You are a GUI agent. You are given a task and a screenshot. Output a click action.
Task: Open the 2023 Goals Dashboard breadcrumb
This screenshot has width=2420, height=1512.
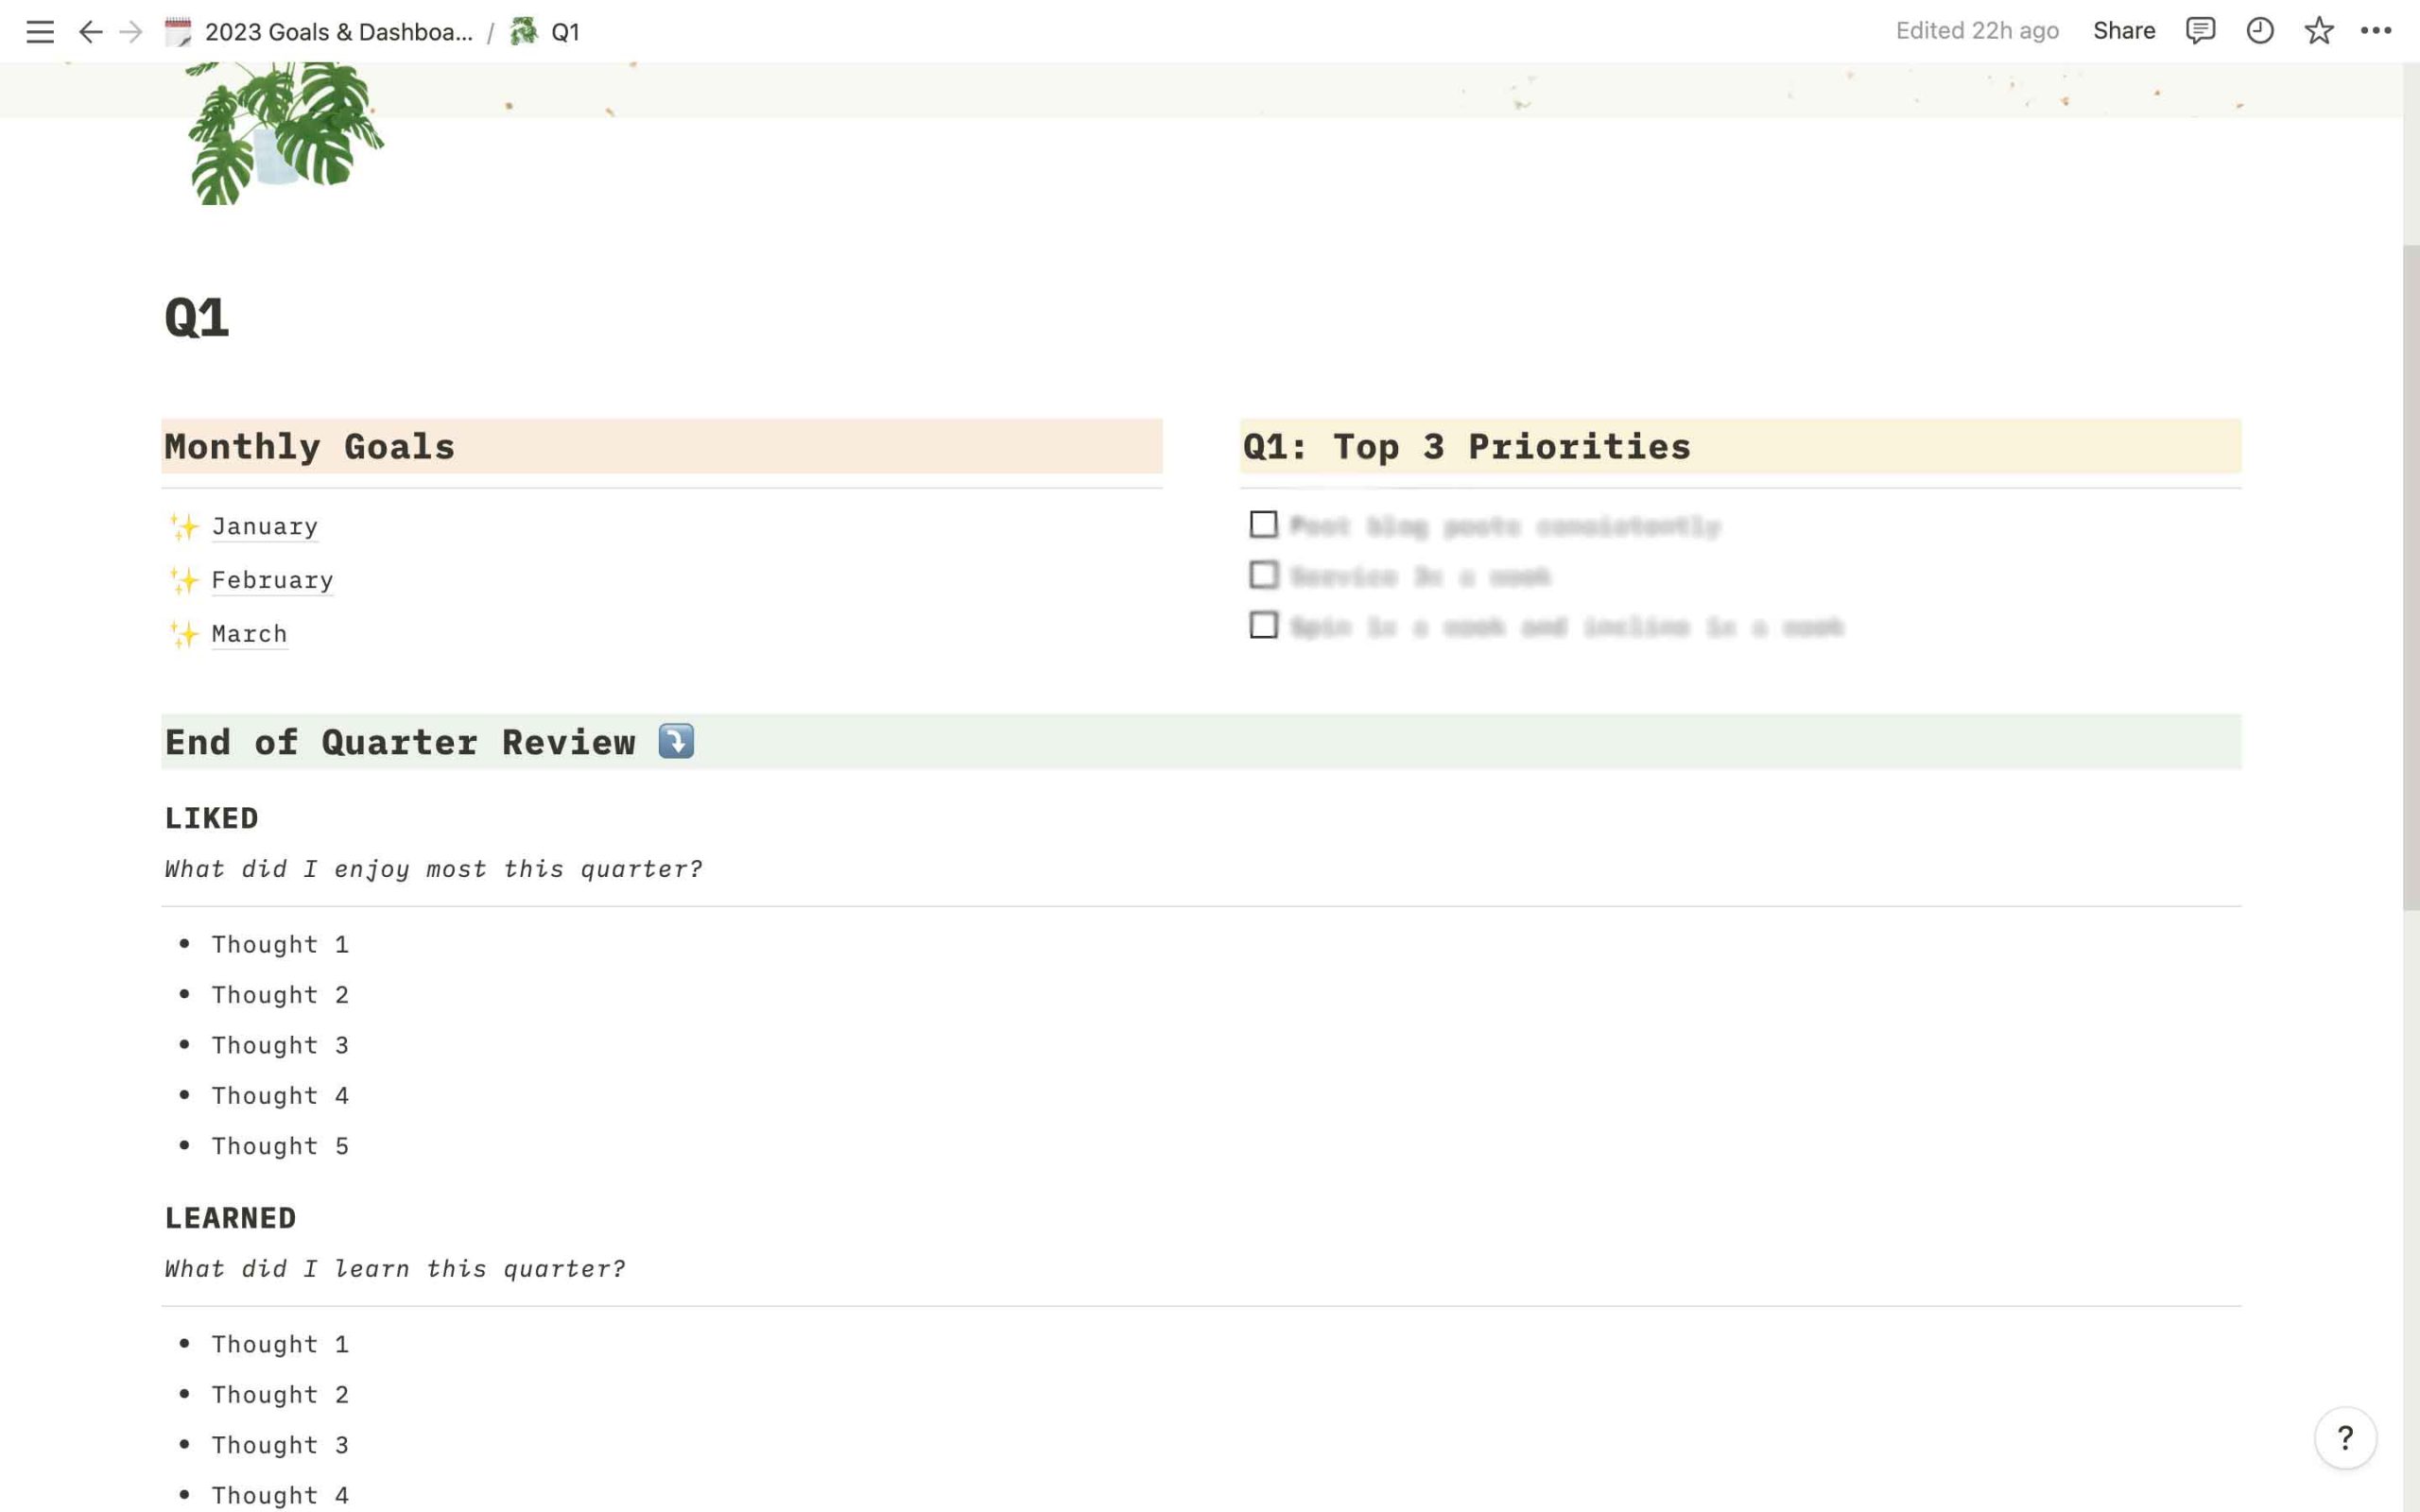[x=338, y=31]
